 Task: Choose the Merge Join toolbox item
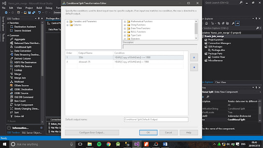[x=20, y=78]
